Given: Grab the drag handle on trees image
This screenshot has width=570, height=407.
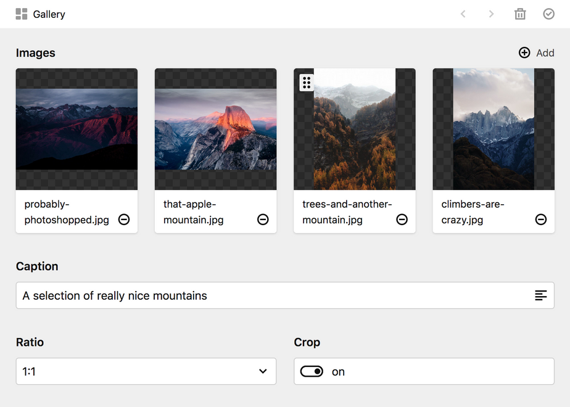Looking at the screenshot, I should [x=307, y=83].
